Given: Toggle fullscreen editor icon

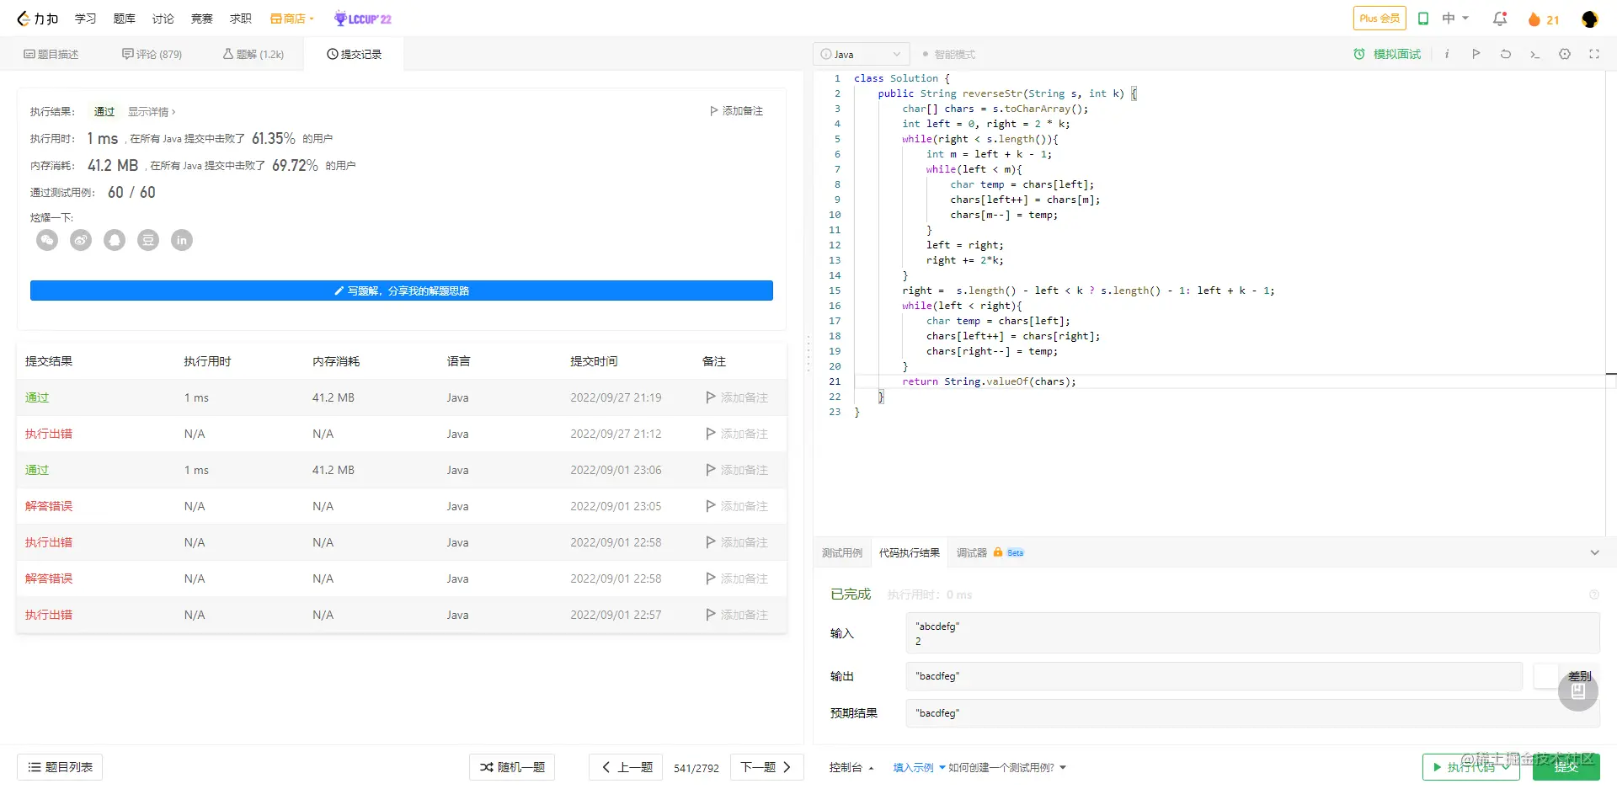Looking at the screenshot, I should 1593,54.
